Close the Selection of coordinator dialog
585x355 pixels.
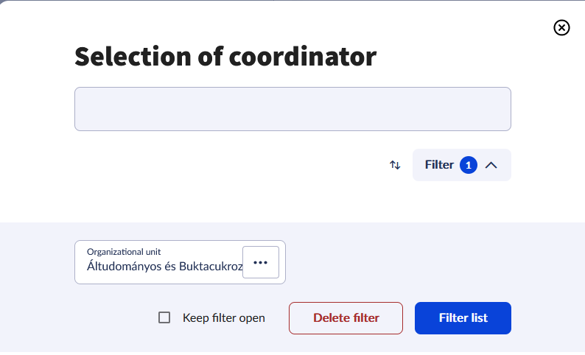[x=561, y=28]
